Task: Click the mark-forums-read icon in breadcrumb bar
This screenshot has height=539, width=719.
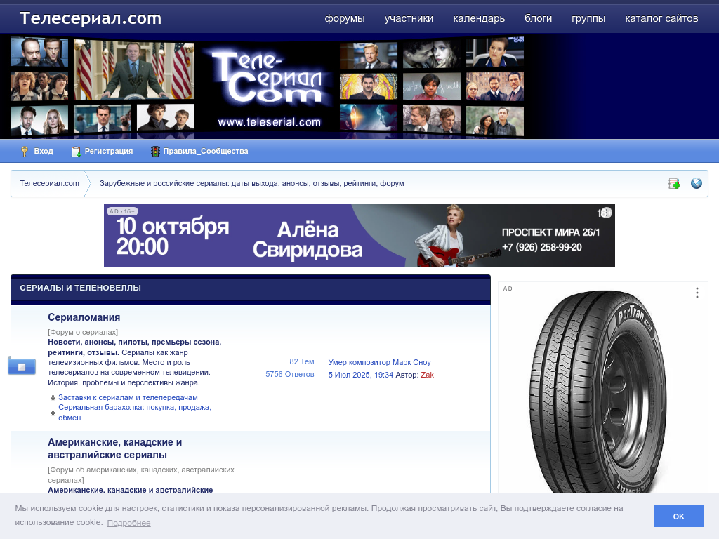Action: pyautogui.click(x=674, y=183)
